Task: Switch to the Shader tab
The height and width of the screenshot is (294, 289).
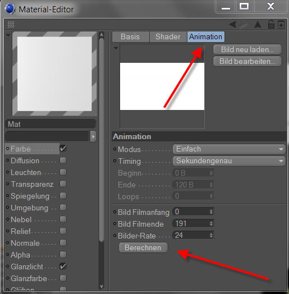Action: pyautogui.click(x=168, y=37)
